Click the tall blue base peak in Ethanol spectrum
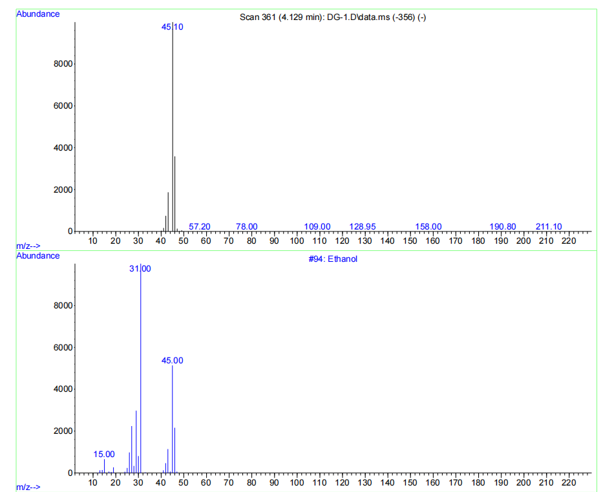 click(x=141, y=368)
